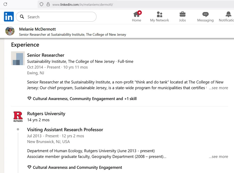The image size is (234, 173).
Task: Open the Messaging speech bubble icon
Action: (205, 14)
